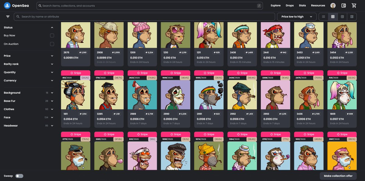Open the Resources menu
Image resolution: width=365 pixels, height=181 pixels.
[x=318, y=5]
